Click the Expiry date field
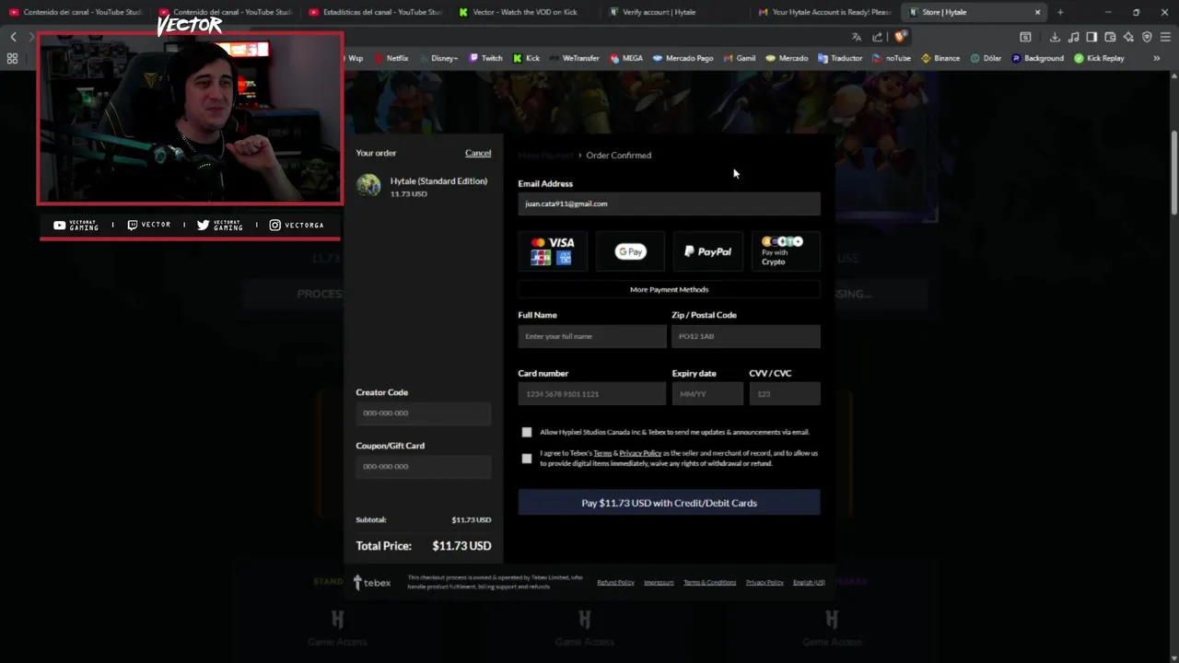1179x663 pixels. pyautogui.click(x=707, y=394)
